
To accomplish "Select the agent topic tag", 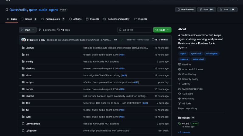I will pyautogui.click(x=183, y=54).
